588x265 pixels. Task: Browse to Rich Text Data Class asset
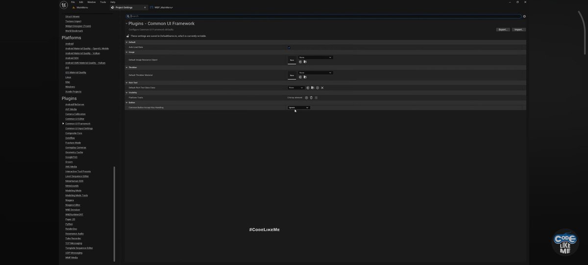[x=313, y=88]
